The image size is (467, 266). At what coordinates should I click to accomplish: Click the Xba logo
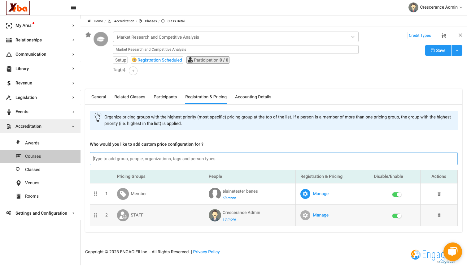click(x=18, y=8)
